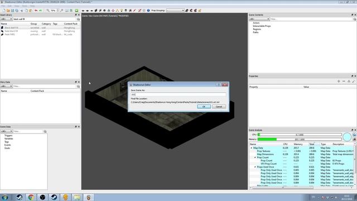Open Chrome from the taskbar
The image size is (357, 201).
pyautogui.click(x=31, y=197)
